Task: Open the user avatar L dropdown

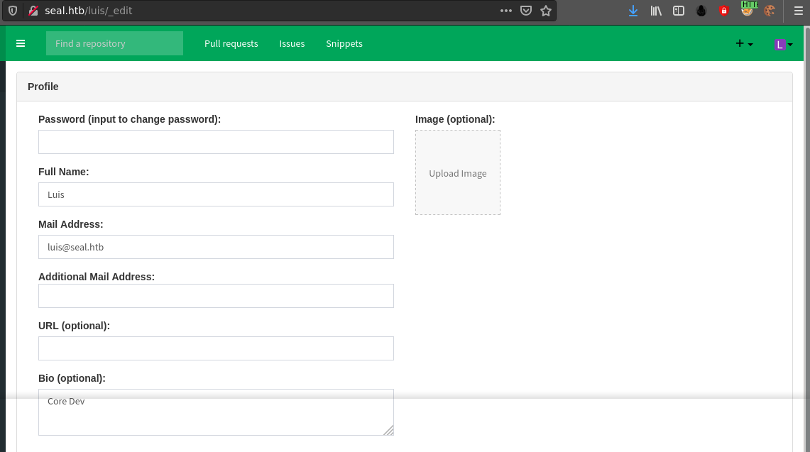Action: (x=784, y=44)
